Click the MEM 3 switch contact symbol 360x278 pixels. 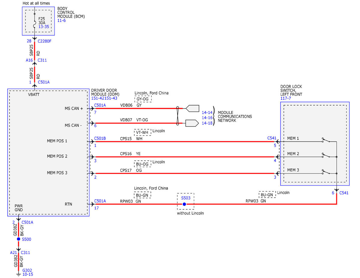[x=326, y=172]
